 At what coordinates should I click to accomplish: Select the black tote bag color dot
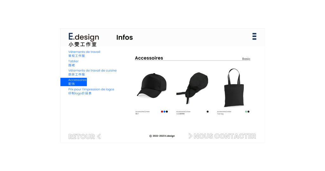(x=249, y=112)
